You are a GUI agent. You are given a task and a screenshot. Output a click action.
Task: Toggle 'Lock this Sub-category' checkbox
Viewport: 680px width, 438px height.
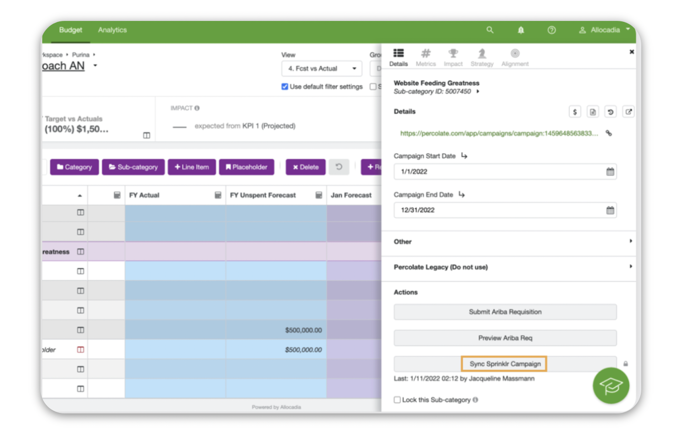[x=397, y=400]
